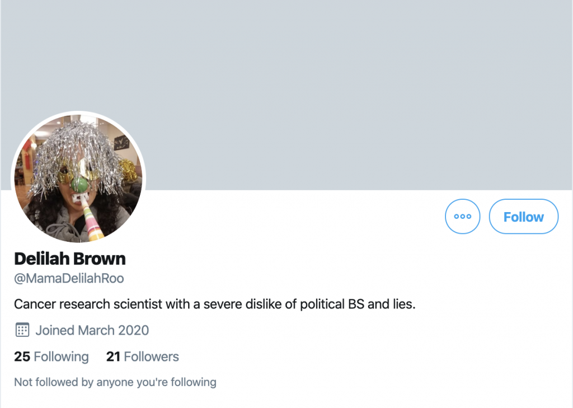Viewport: 573px width, 408px height.
Task: Click the Follow button
Action: (523, 217)
